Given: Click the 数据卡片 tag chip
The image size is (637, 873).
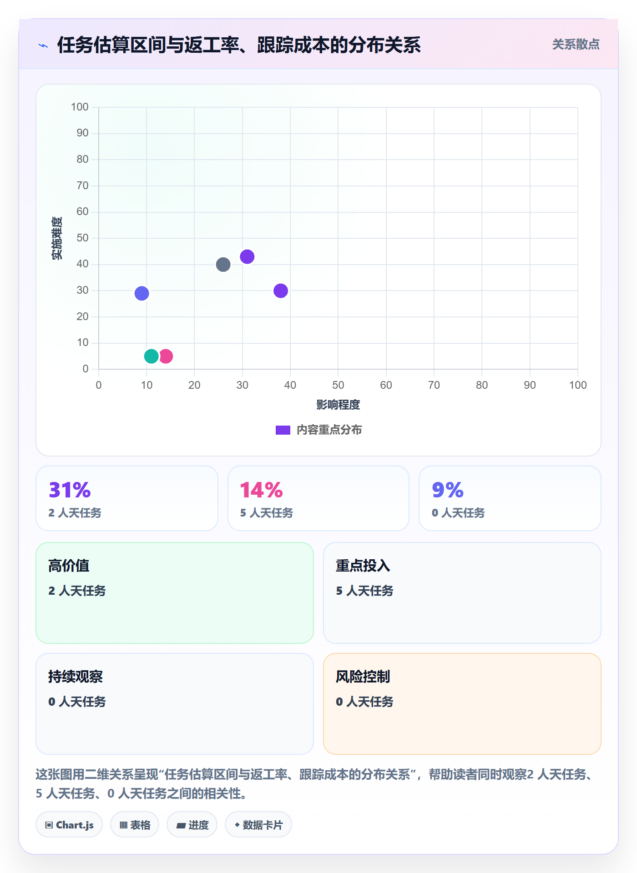Looking at the screenshot, I should [258, 825].
